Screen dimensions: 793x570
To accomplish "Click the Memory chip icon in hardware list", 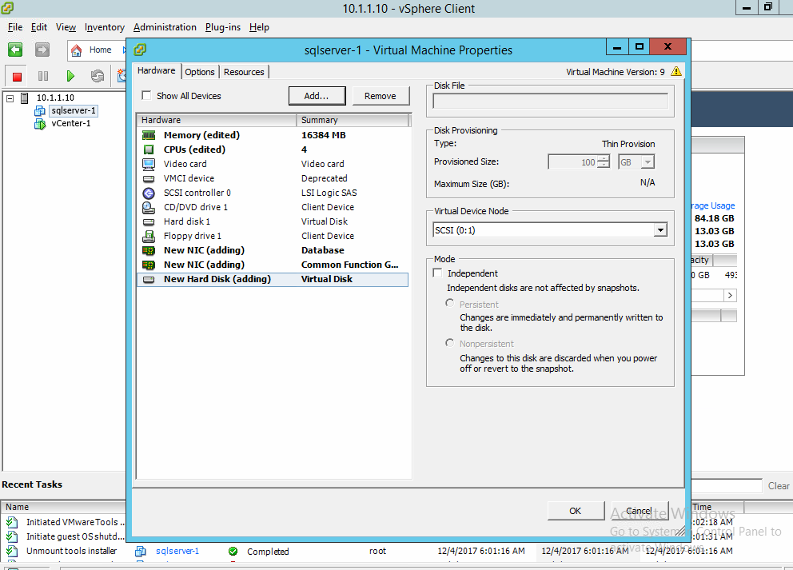I will tap(149, 135).
